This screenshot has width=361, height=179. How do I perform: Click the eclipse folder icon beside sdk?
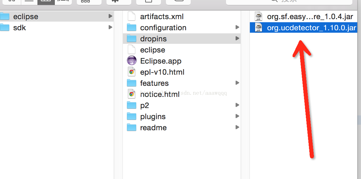4,17
